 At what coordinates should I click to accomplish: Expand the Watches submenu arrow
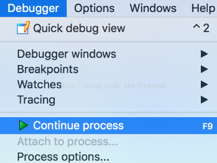pyautogui.click(x=204, y=84)
